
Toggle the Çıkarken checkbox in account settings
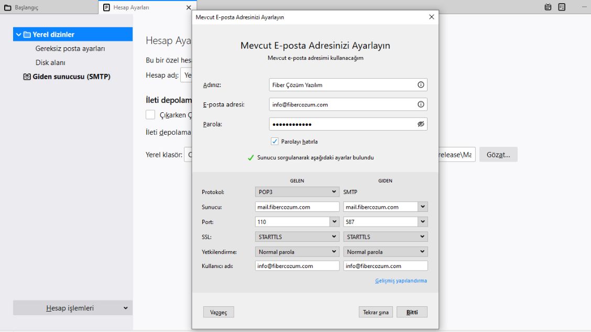pos(150,115)
